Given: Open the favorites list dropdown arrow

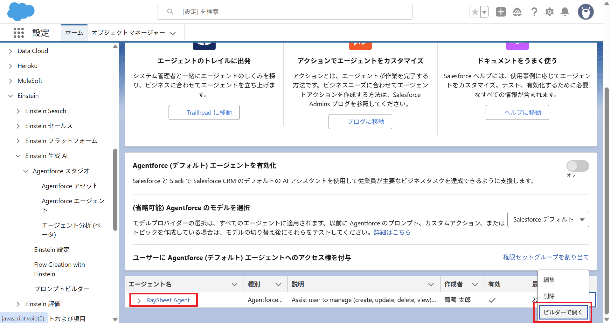Looking at the screenshot, I should click(484, 12).
